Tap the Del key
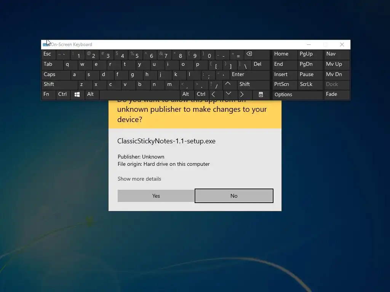Image resolution: width=390 pixels, height=292 pixels. tap(261, 65)
